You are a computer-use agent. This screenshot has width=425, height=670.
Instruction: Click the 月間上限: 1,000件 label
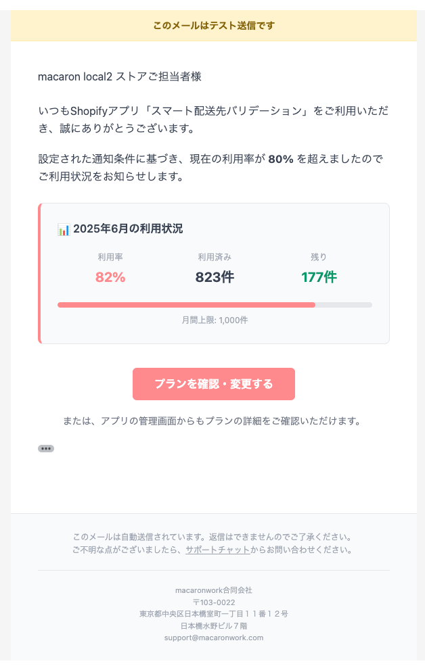(x=215, y=320)
